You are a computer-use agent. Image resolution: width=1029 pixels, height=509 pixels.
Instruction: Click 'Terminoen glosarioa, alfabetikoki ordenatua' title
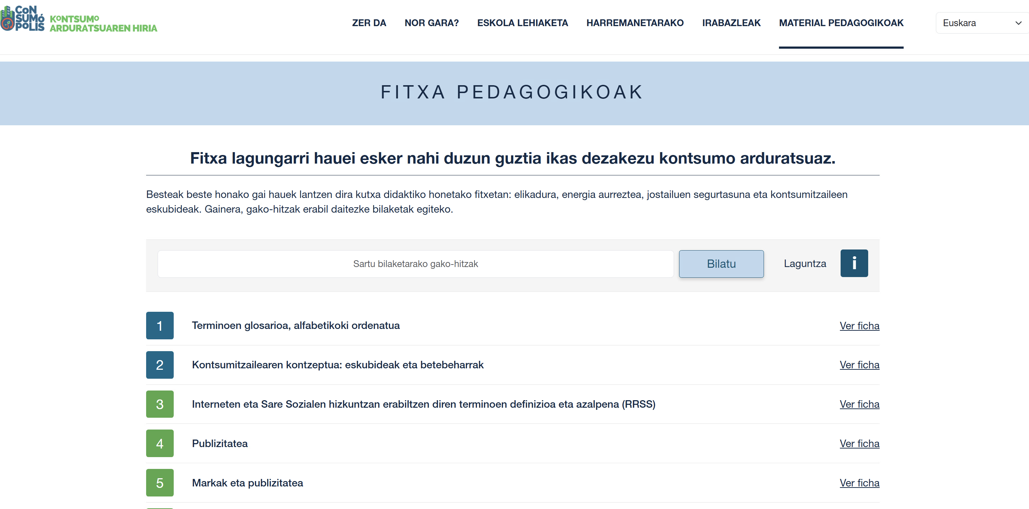tap(295, 325)
